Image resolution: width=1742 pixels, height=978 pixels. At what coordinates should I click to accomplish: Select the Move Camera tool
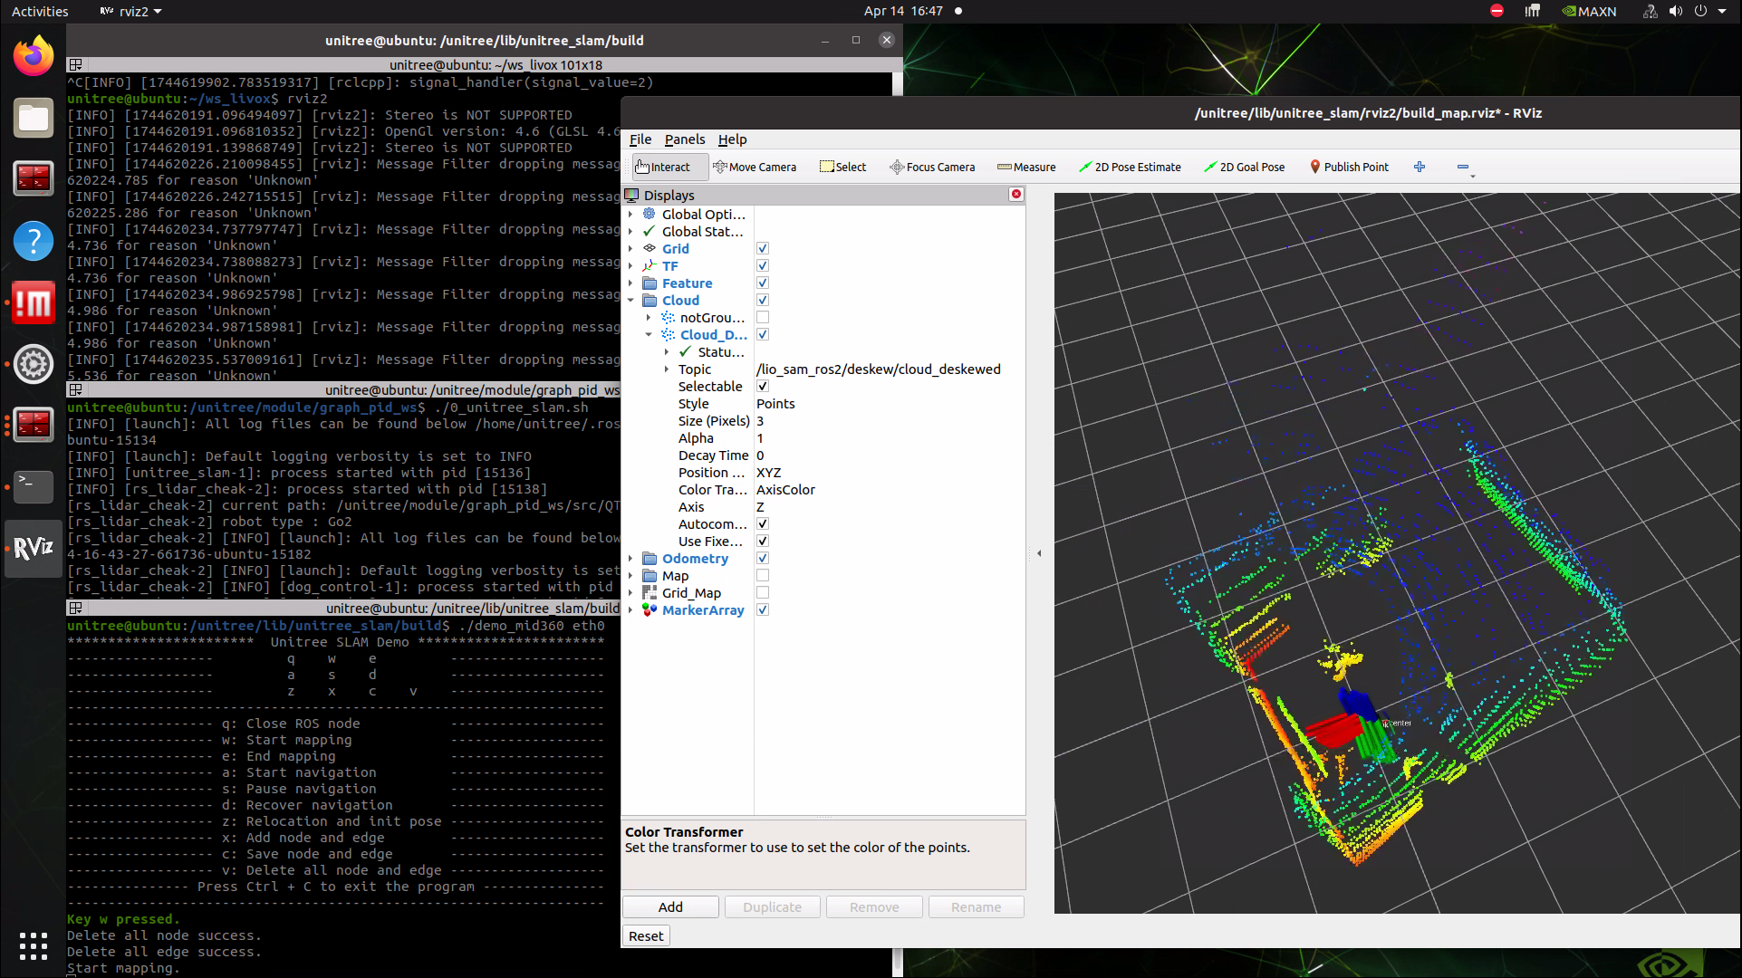click(x=755, y=167)
